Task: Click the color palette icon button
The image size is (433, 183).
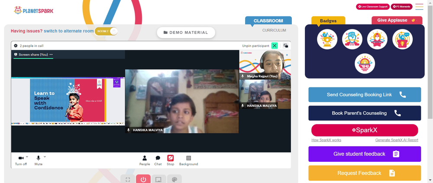Action: [x=174, y=180]
